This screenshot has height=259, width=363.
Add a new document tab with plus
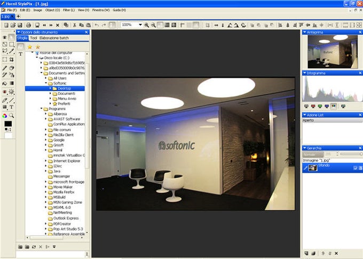pos(18,16)
